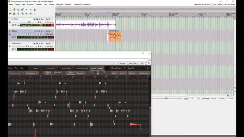The image size is (244, 137).
Task: Arm the Untitled track for recording
Action: pos(10,22)
